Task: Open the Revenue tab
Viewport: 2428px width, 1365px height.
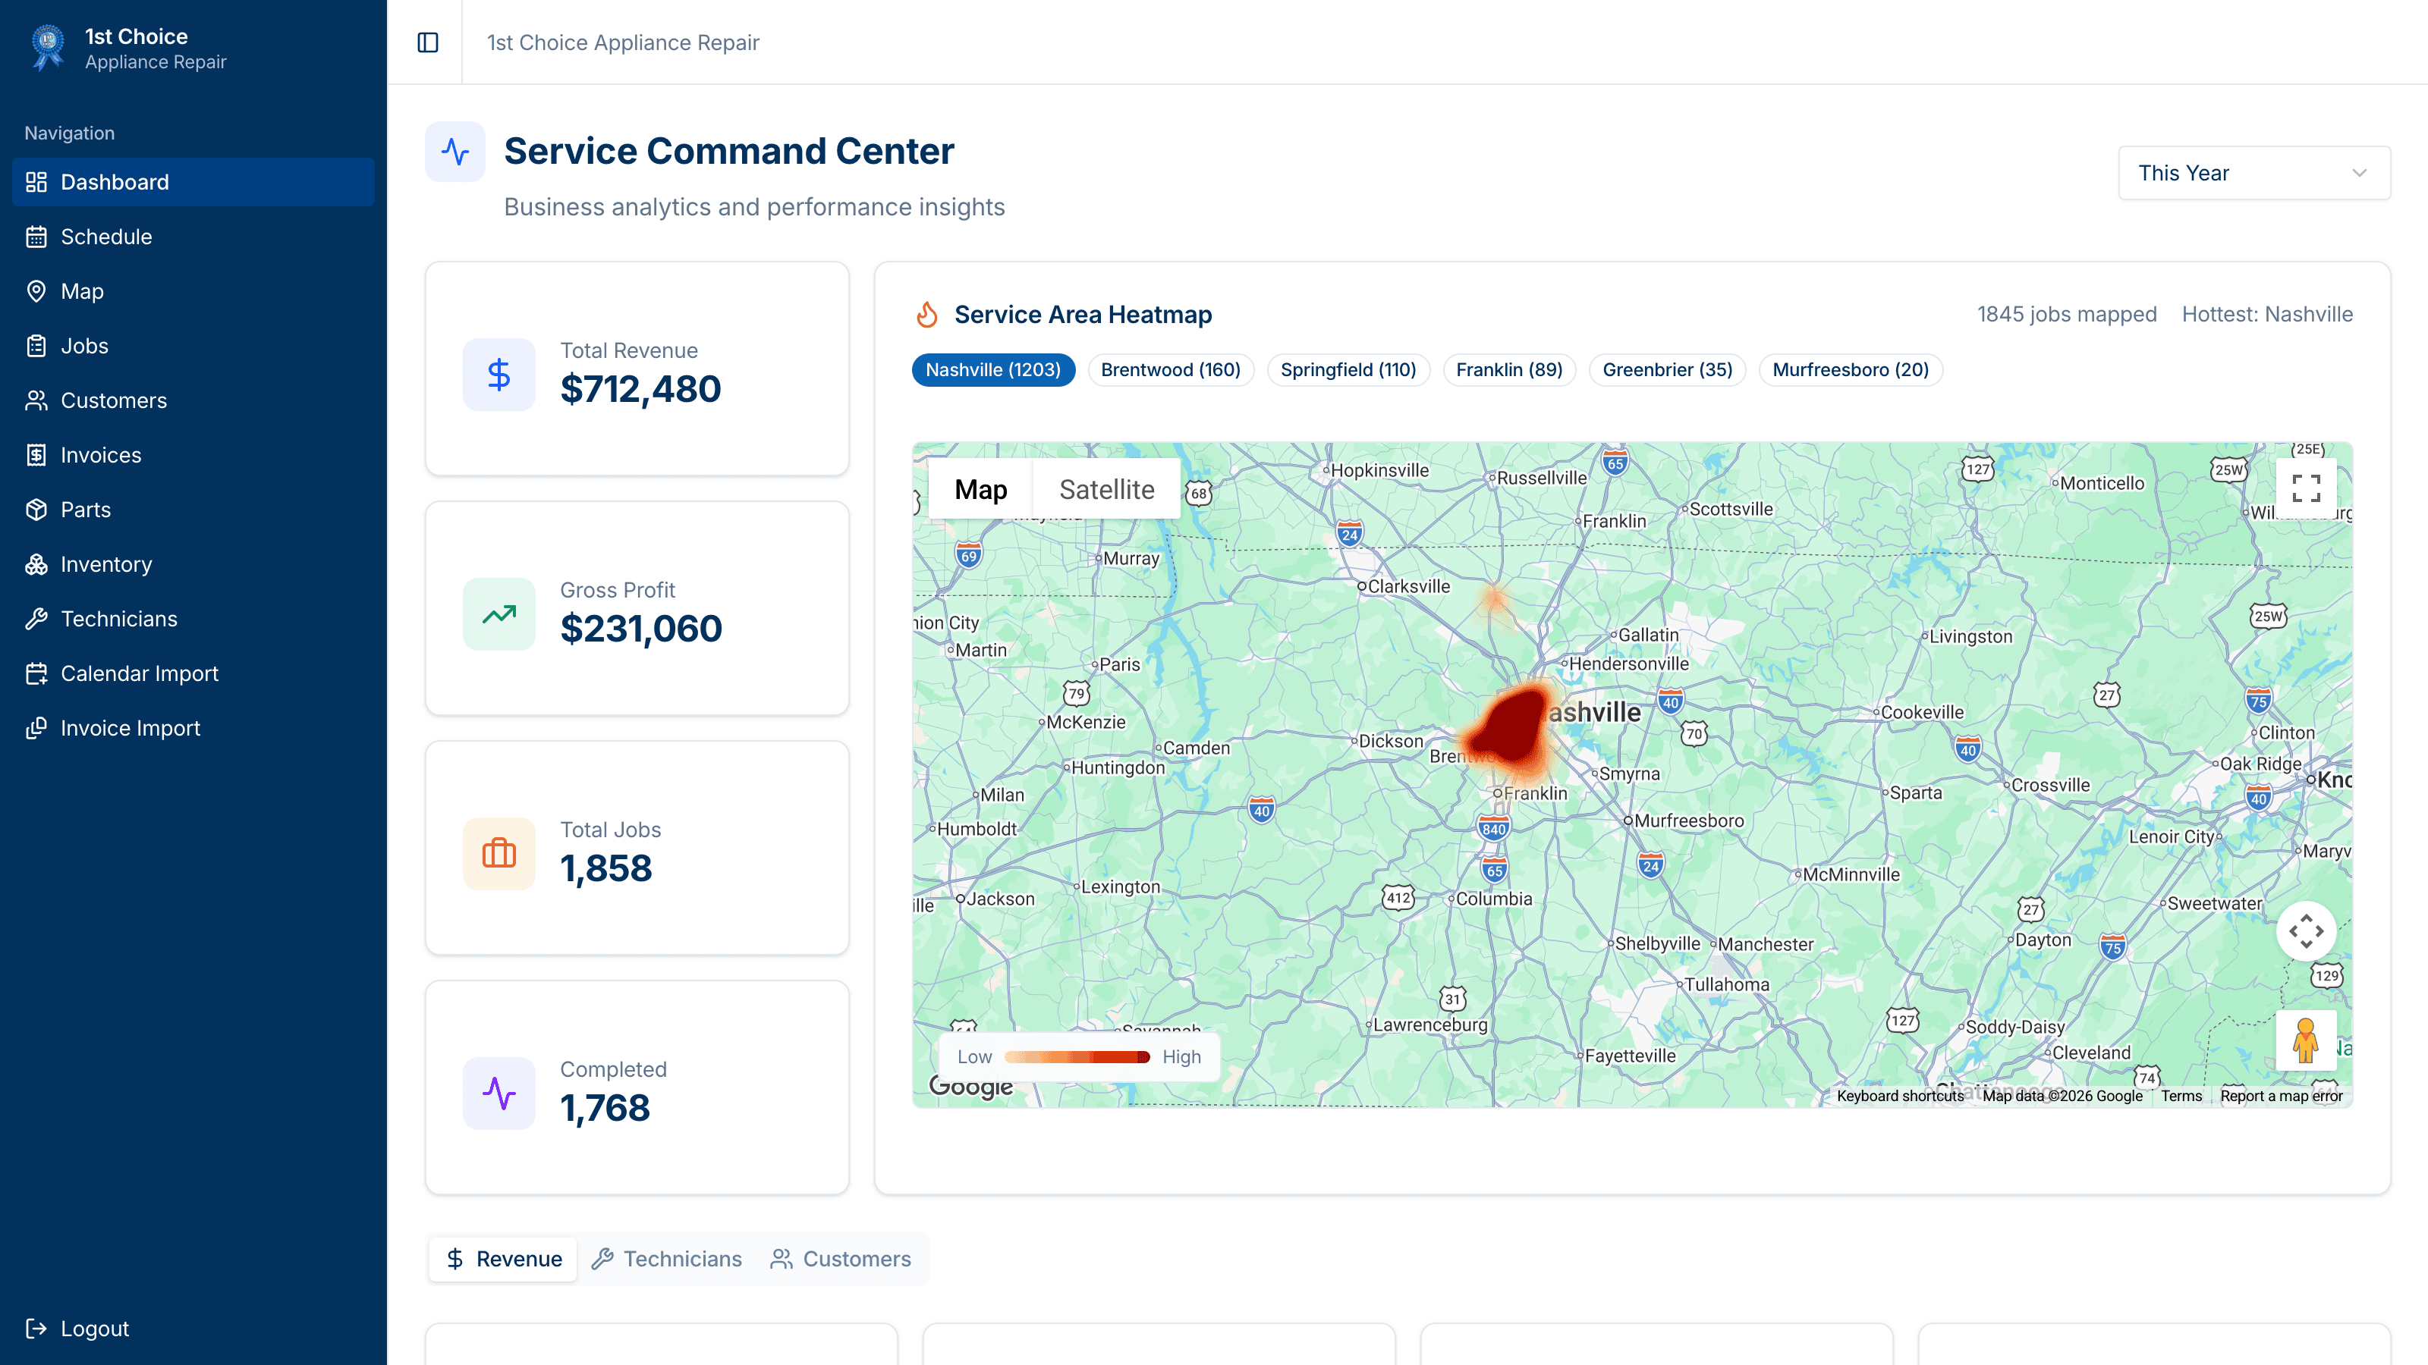Action: coord(503,1260)
